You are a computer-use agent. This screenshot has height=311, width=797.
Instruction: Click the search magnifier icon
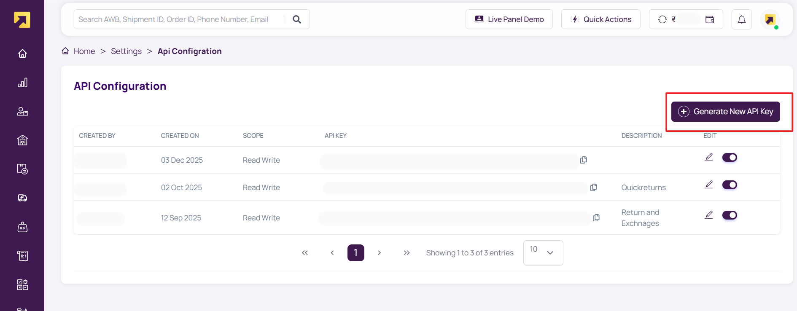[x=297, y=19]
